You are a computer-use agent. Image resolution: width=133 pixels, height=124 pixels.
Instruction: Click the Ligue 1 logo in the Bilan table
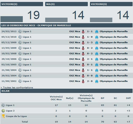pyautogui.click(x=3, y=105)
